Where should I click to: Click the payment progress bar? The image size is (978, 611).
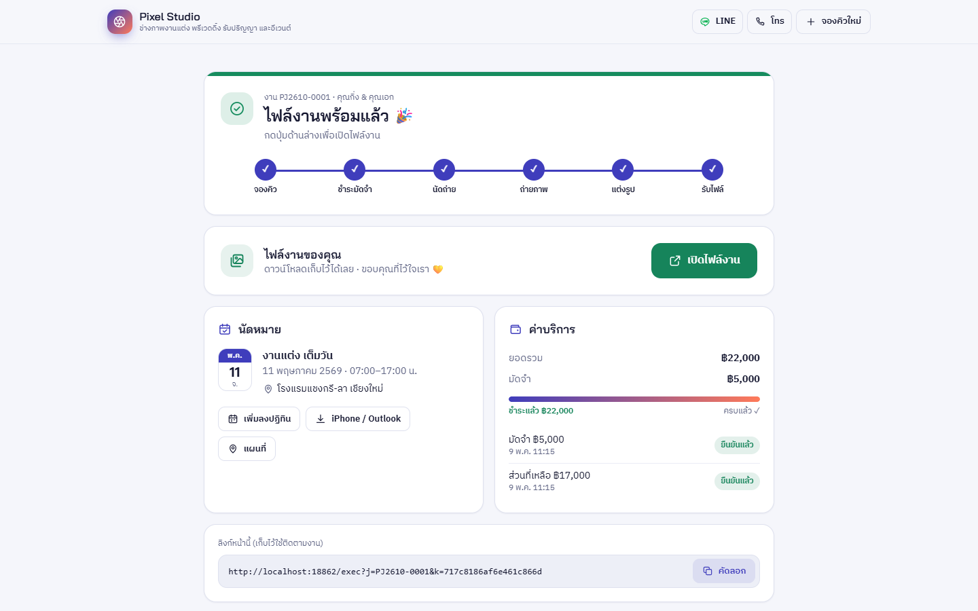(x=634, y=399)
